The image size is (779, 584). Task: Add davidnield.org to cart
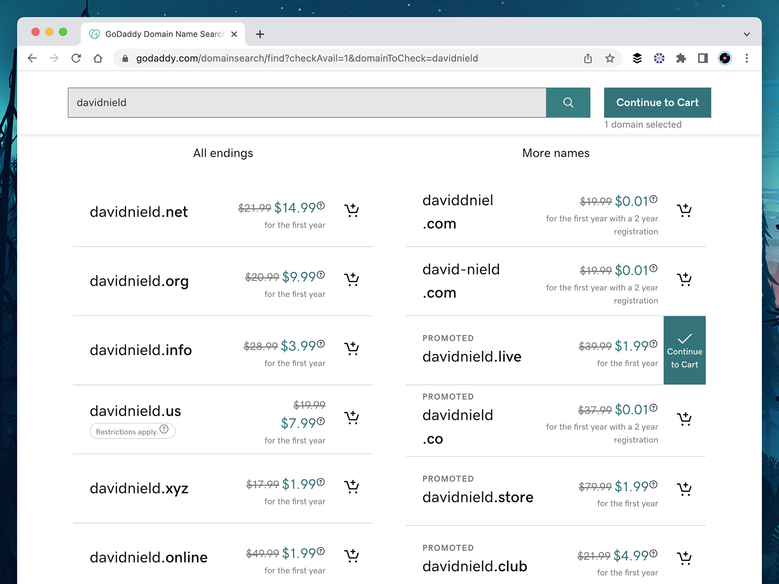click(x=351, y=279)
